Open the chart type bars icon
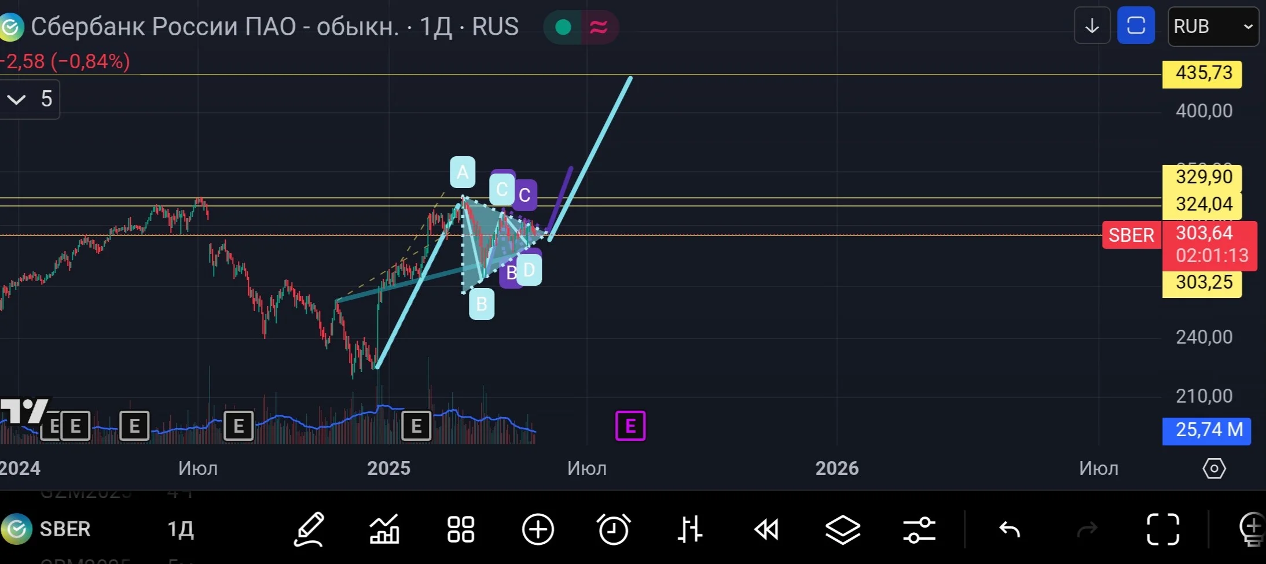Viewport: 1266px width, 564px height. point(689,529)
